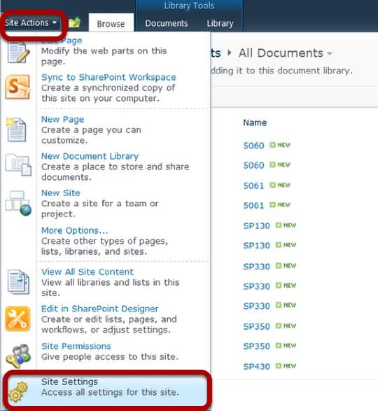
Task: Open the first SP130 document
Action: click(256, 226)
